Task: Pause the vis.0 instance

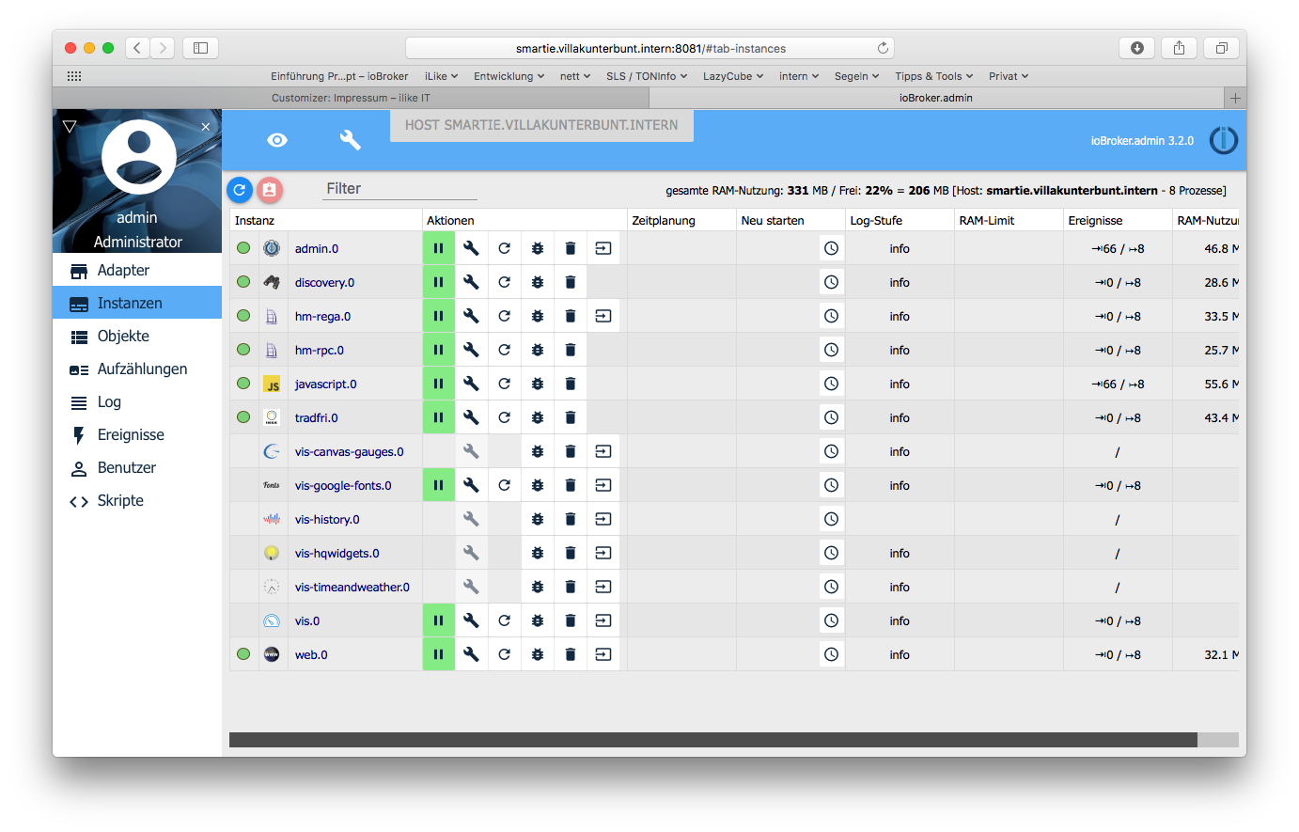Action: pos(439,620)
